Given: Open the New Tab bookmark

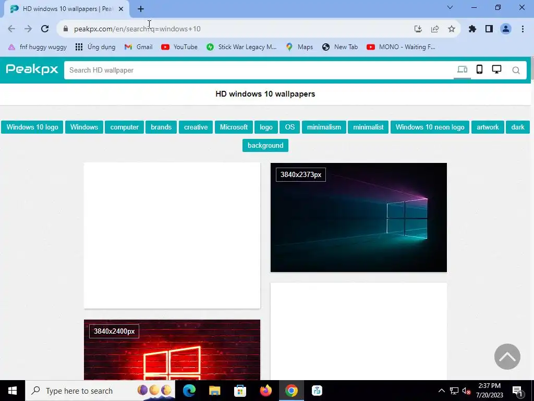Looking at the screenshot, I should tap(339, 47).
